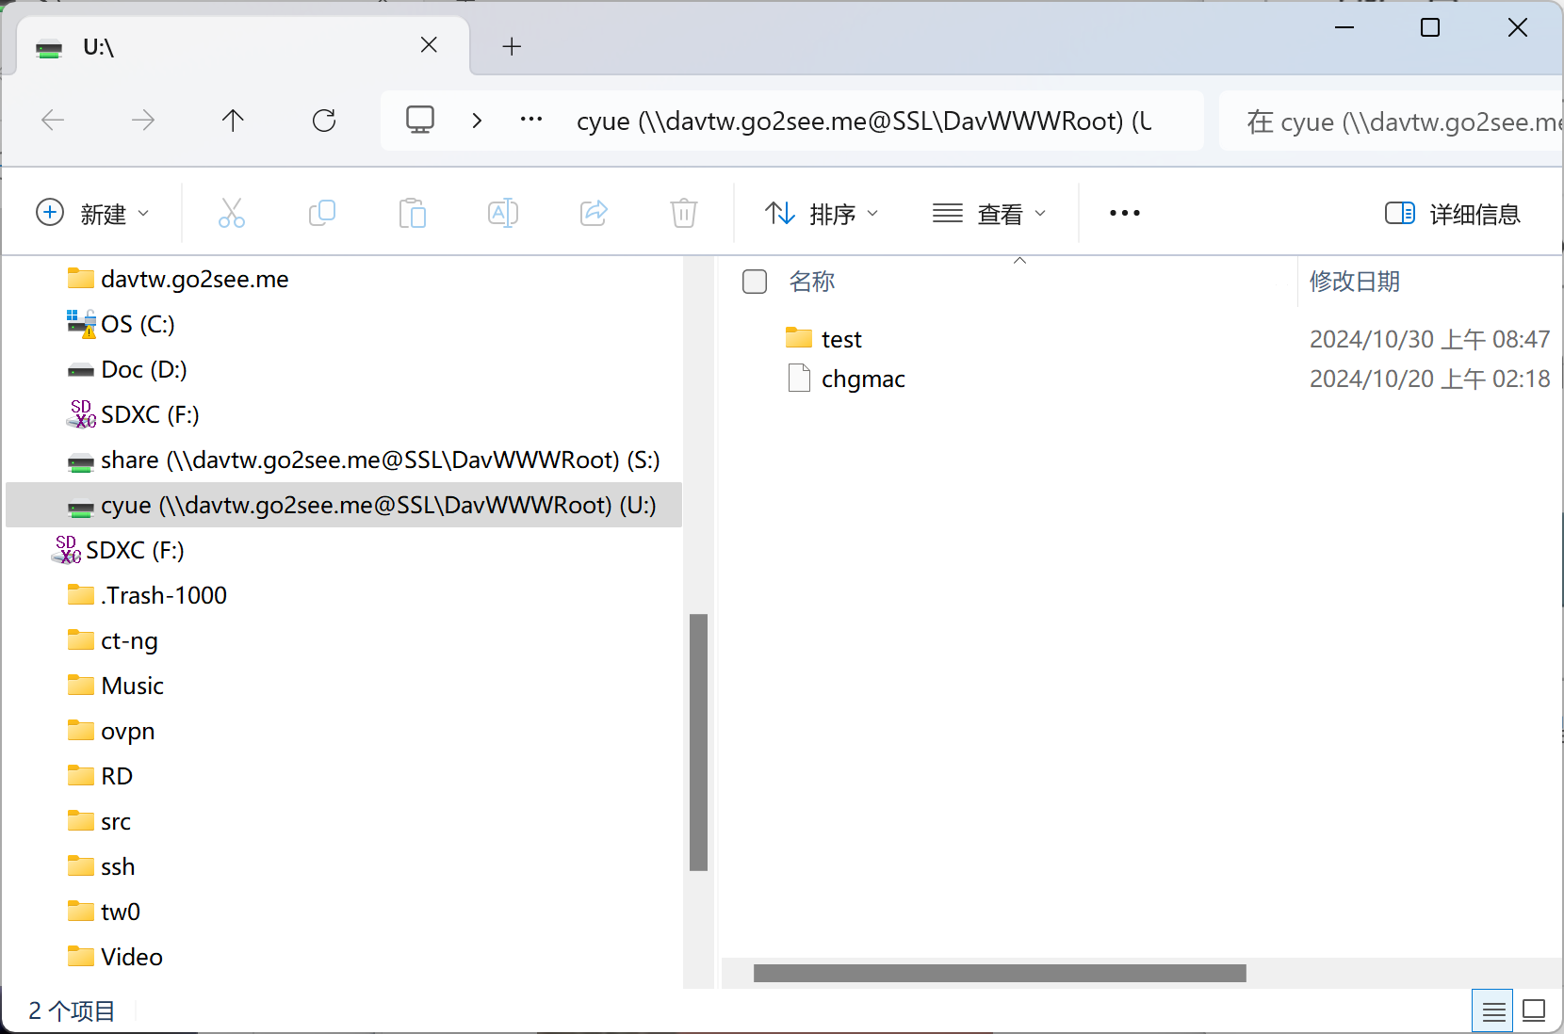The height and width of the screenshot is (1034, 1564).
Task: Toggle the select-all checkbox beside 名称
Action: click(755, 282)
